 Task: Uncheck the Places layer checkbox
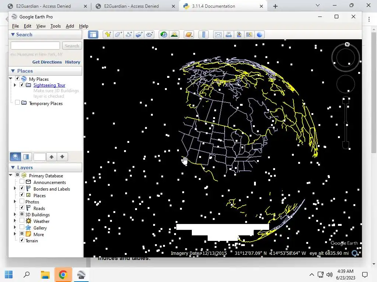[22, 195]
